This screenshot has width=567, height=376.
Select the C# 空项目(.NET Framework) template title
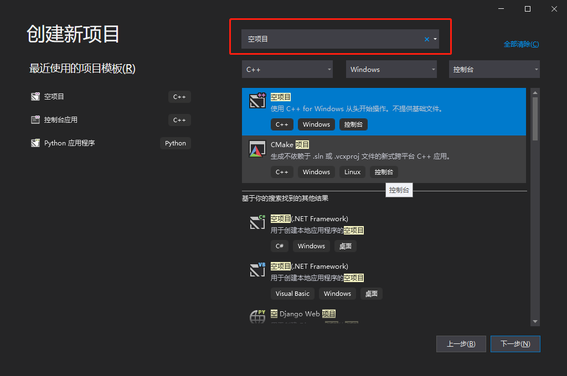click(310, 219)
